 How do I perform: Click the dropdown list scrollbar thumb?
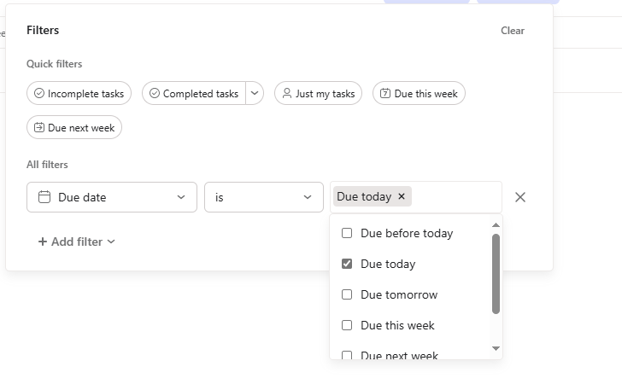(x=496, y=273)
